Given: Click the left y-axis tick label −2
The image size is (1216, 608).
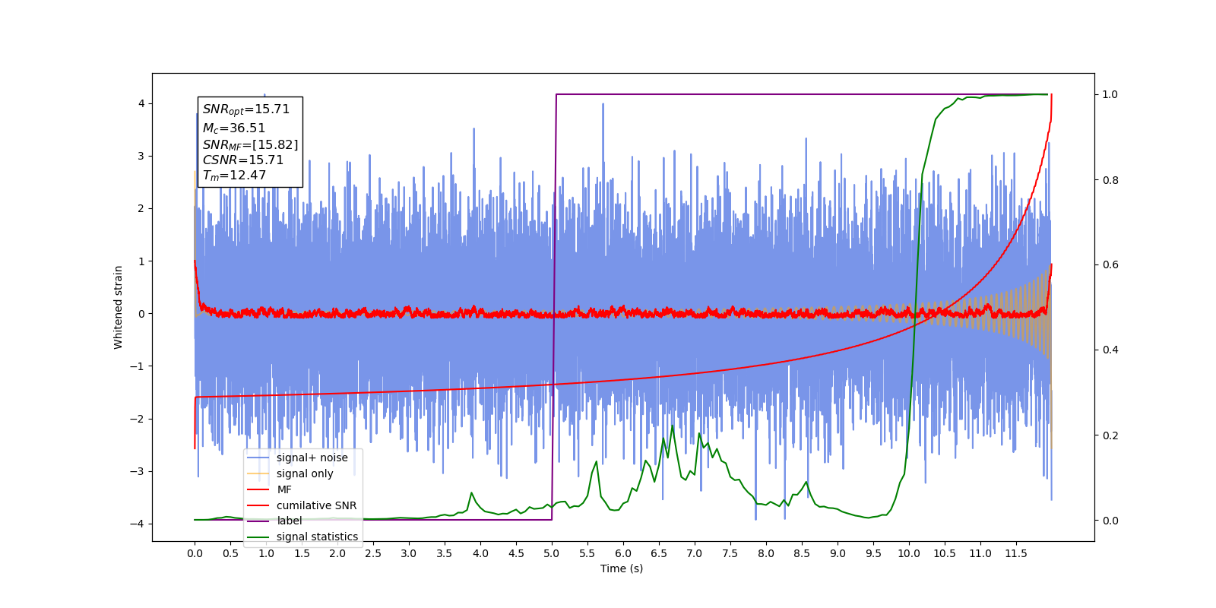Looking at the screenshot, I should tap(138, 419).
